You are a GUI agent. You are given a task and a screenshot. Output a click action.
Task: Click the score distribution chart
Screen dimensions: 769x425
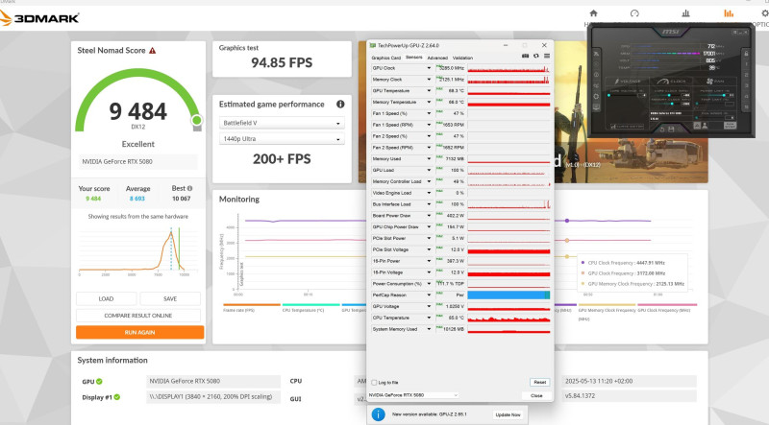(x=138, y=249)
